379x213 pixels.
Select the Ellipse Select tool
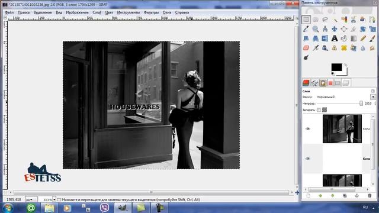[x=316, y=20]
